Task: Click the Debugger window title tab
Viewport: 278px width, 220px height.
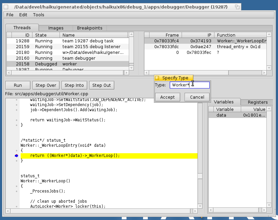Action: (x=122, y=7)
